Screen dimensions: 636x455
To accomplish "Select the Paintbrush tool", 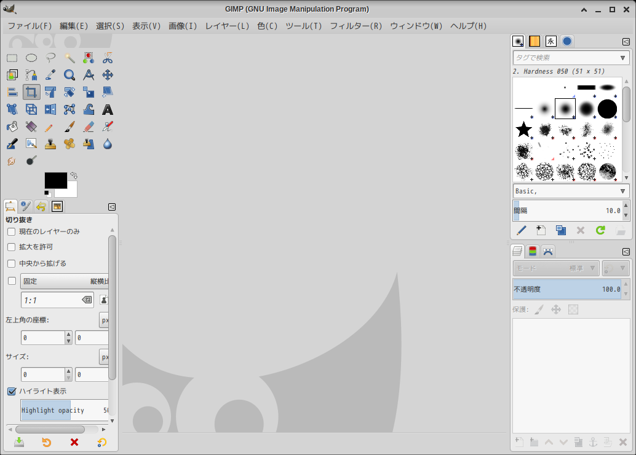I will (70, 126).
